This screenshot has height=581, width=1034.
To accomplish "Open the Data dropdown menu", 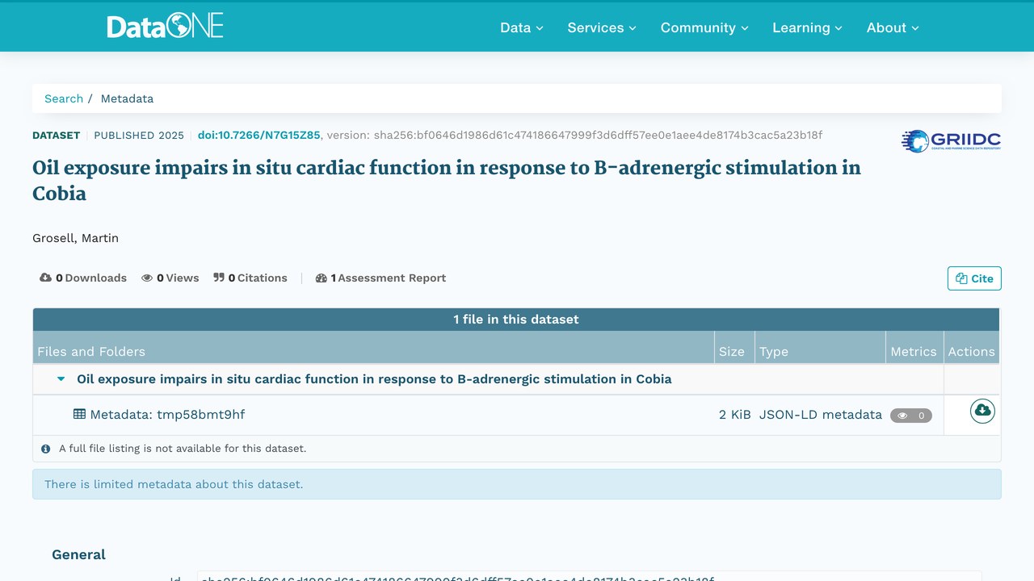I will (522, 27).
